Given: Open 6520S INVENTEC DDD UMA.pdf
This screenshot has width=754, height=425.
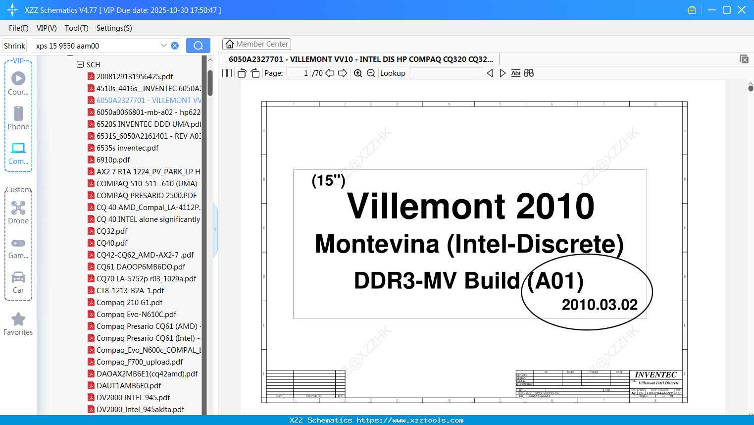Looking at the screenshot, I should pyautogui.click(x=149, y=124).
